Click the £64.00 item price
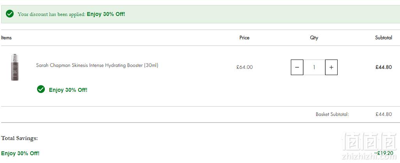This screenshot has width=400, height=163. 244,67
